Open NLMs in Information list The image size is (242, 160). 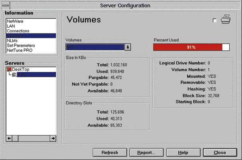coord(12,40)
